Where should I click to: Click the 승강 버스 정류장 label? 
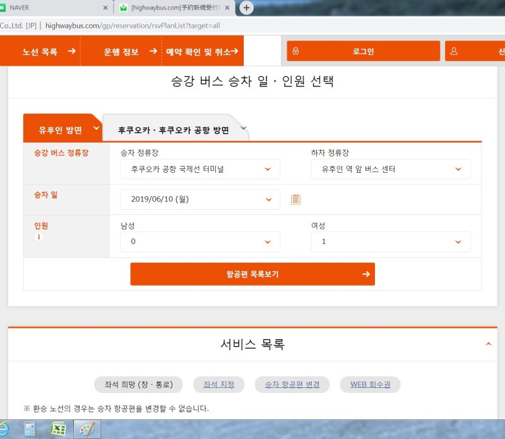point(61,153)
